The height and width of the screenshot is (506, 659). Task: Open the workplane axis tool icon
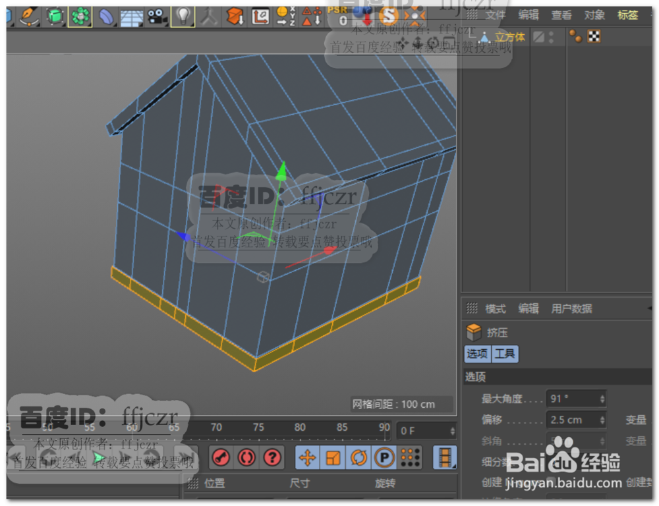click(x=260, y=17)
